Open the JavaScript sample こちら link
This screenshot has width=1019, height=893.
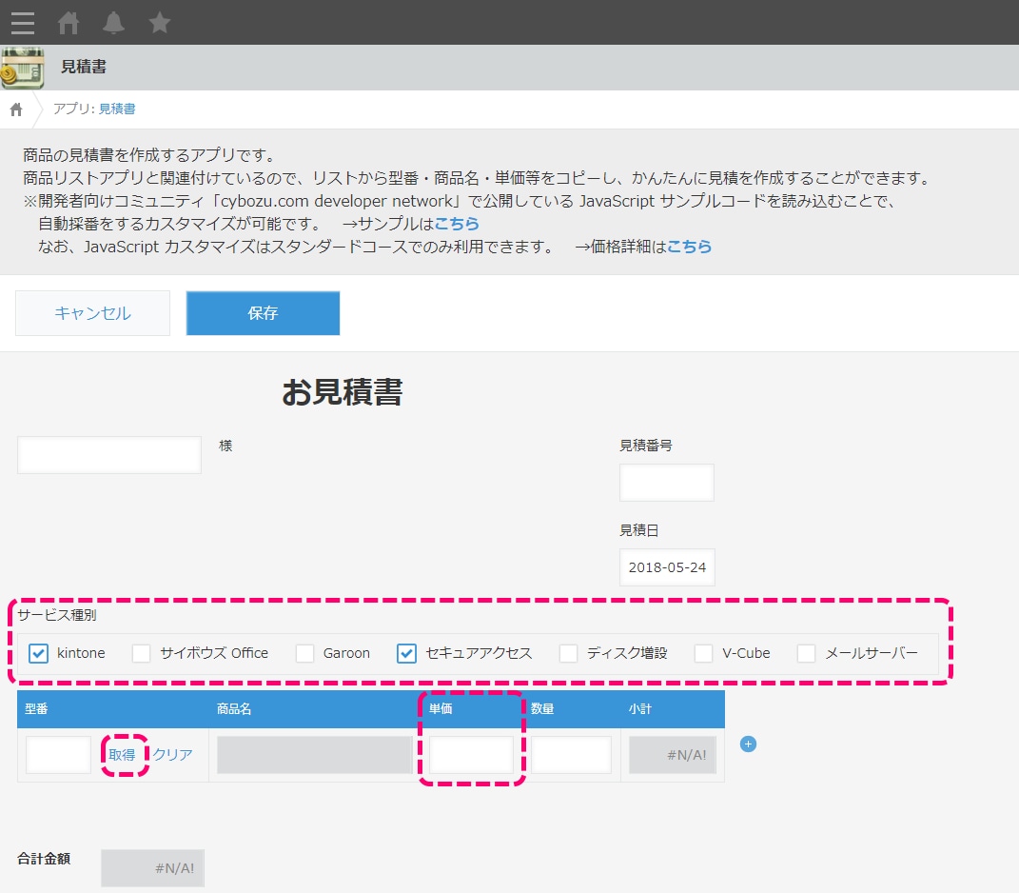(457, 224)
